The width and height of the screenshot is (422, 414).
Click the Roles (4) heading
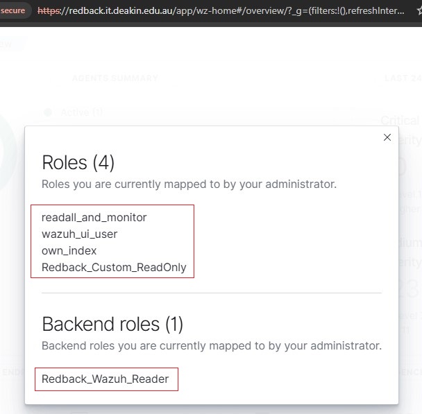click(x=78, y=163)
